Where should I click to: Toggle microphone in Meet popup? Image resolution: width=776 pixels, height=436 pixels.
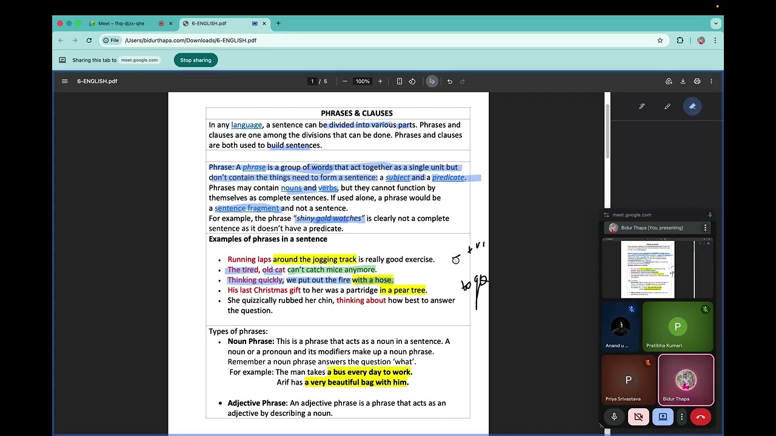pyautogui.click(x=614, y=417)
